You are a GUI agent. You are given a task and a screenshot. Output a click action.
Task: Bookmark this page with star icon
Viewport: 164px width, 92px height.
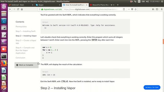coord(136,9)
